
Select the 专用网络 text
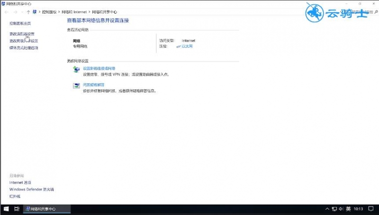pos(80,46)
